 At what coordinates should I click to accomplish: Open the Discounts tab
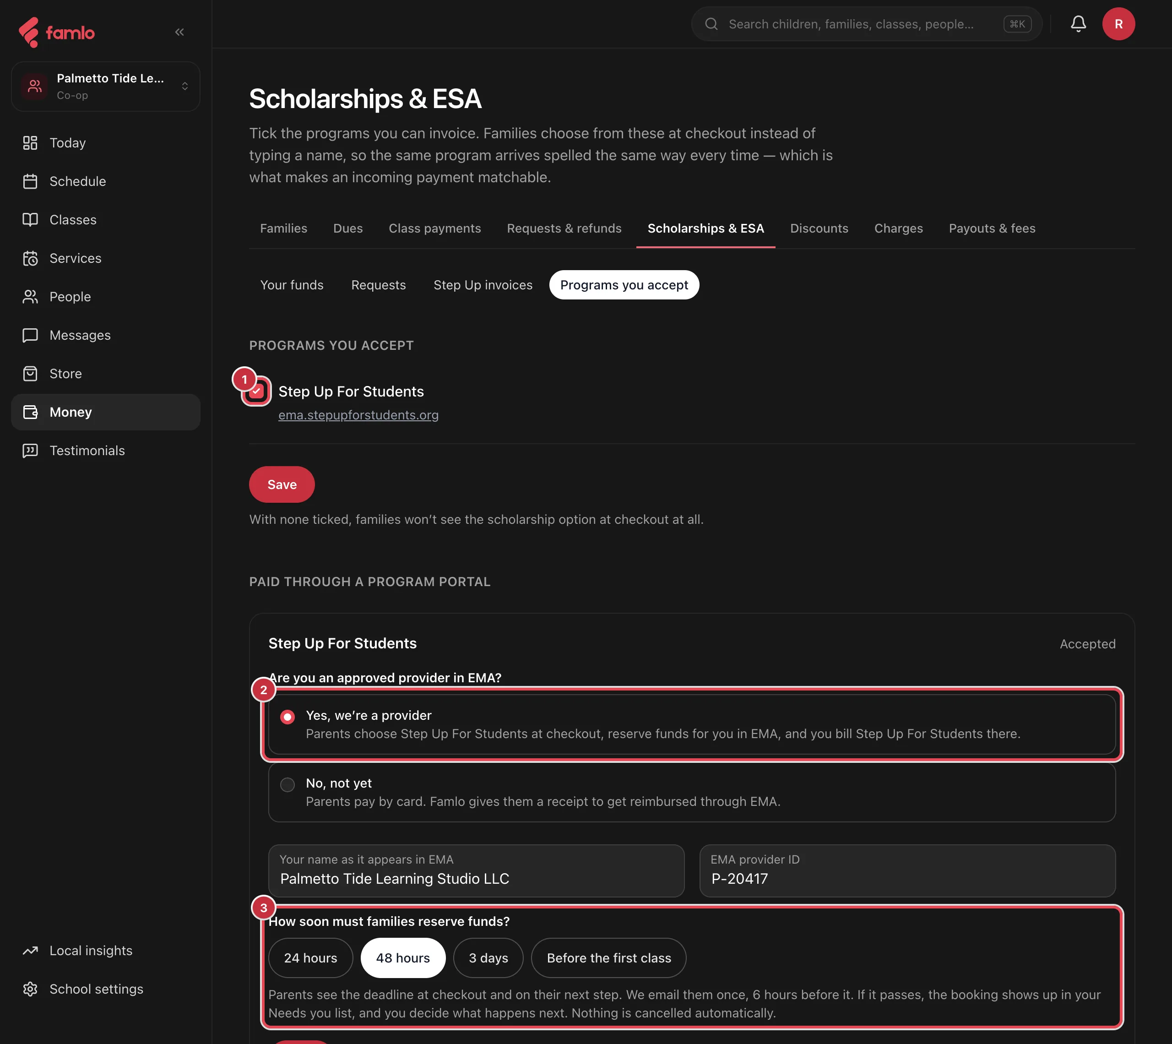click(819, 228)
